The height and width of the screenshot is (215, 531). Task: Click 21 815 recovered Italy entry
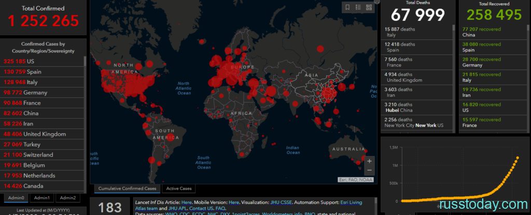click(x=493, y=78)
